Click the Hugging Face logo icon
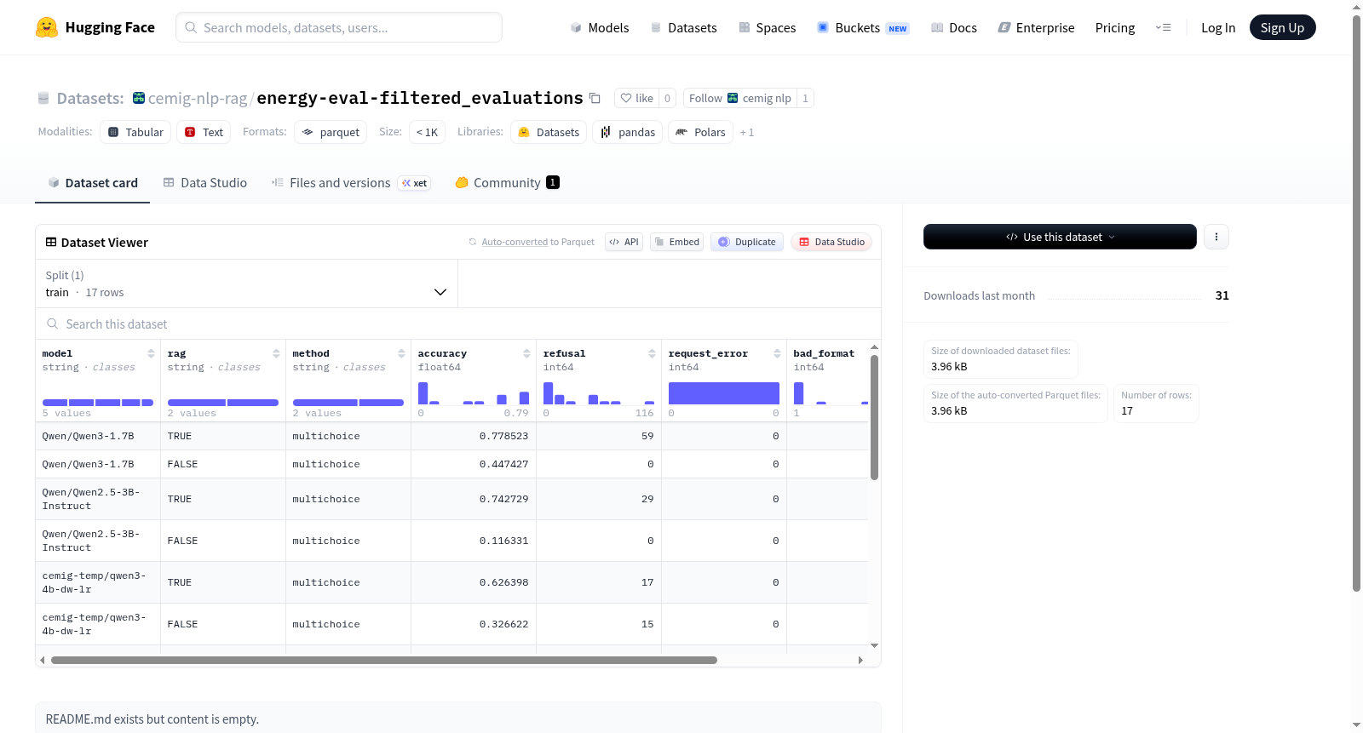The image size is (1363, 733). [47, 27]
